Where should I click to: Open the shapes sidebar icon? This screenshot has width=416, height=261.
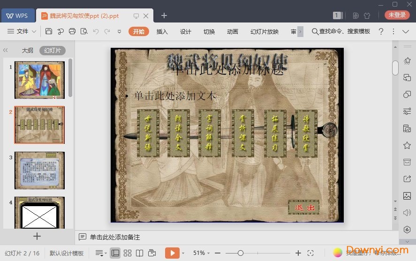[x=407, y=94]
